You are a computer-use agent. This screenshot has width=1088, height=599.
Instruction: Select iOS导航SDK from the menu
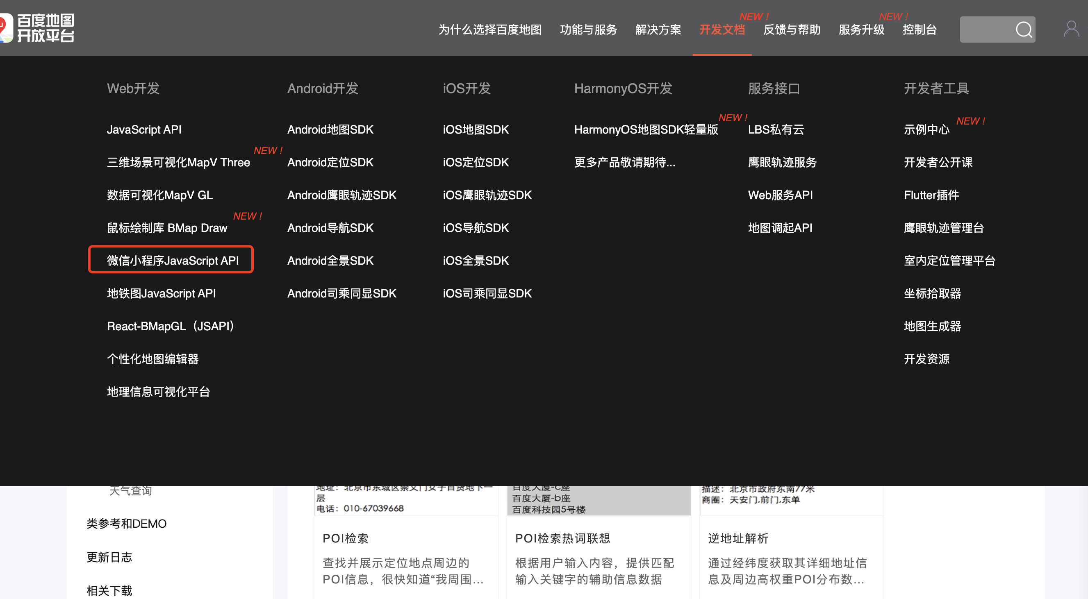click(476, 228)
